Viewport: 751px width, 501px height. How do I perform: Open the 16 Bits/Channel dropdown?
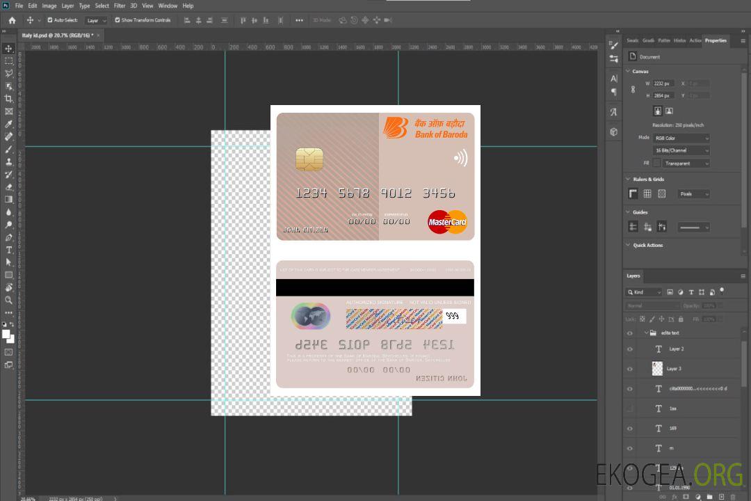[x=681, y=150]
